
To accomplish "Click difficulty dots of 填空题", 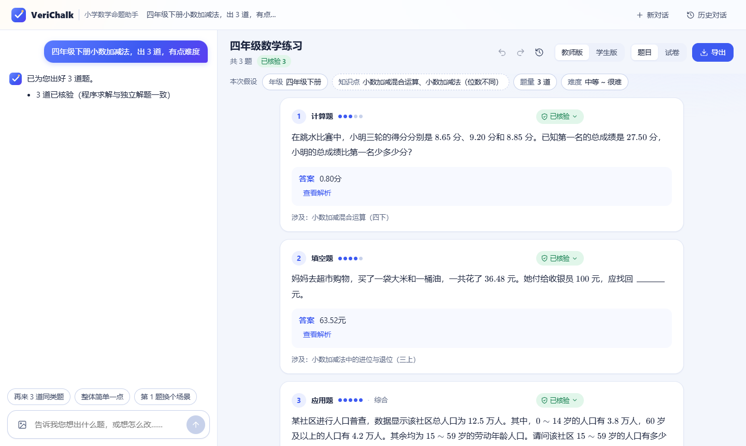I will [350, 258].
